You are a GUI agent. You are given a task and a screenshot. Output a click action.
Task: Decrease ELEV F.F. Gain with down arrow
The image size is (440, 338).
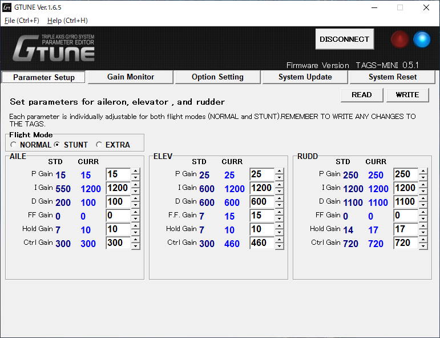click(279, 219)
